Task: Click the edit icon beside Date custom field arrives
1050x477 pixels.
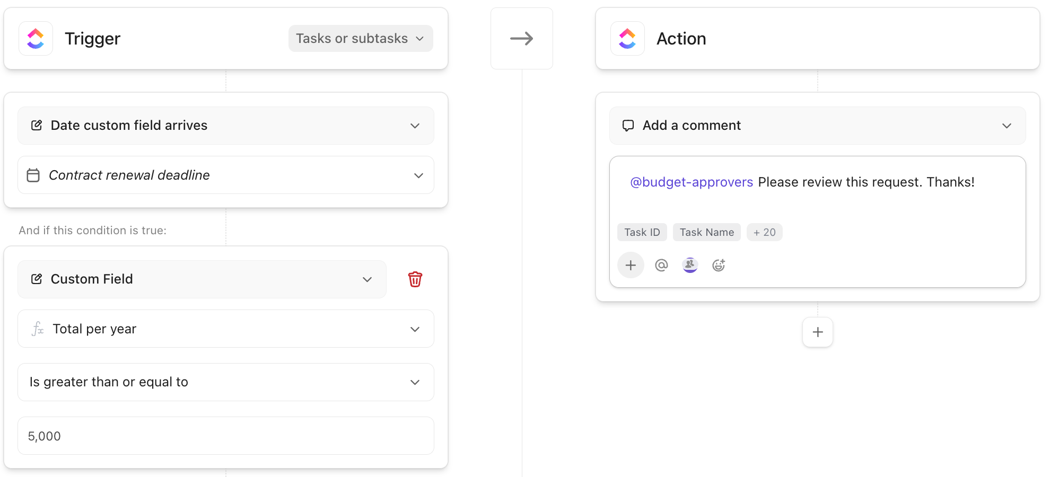Action: click(36, 125)
